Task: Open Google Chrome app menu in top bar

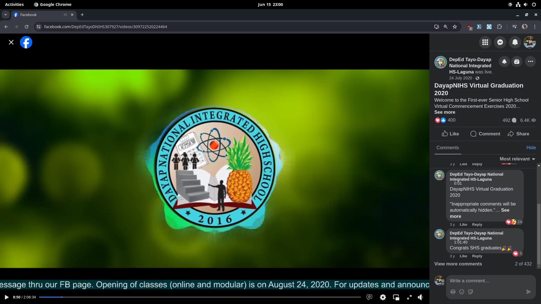Action: tap(53, 5)
